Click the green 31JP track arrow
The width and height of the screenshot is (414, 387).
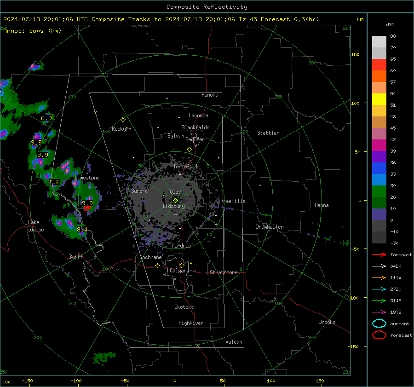(x=379, y=300)
